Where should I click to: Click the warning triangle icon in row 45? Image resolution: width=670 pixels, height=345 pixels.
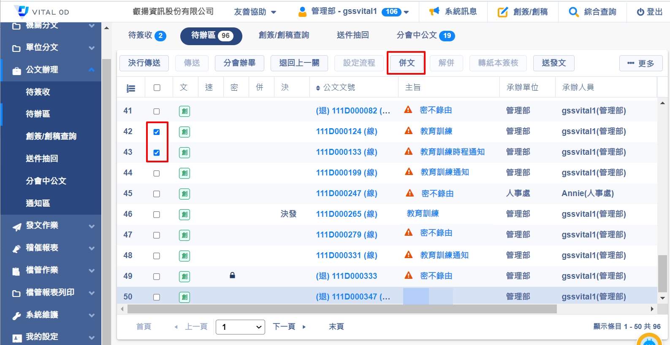pos(410,193)
